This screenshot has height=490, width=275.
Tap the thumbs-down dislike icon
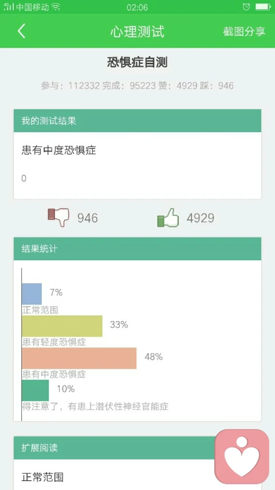click(58, 217)
